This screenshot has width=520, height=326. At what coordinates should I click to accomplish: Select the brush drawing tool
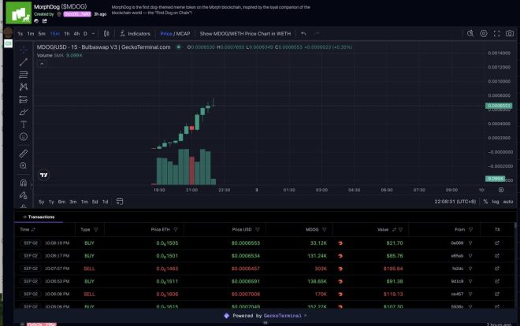(23, 112)
